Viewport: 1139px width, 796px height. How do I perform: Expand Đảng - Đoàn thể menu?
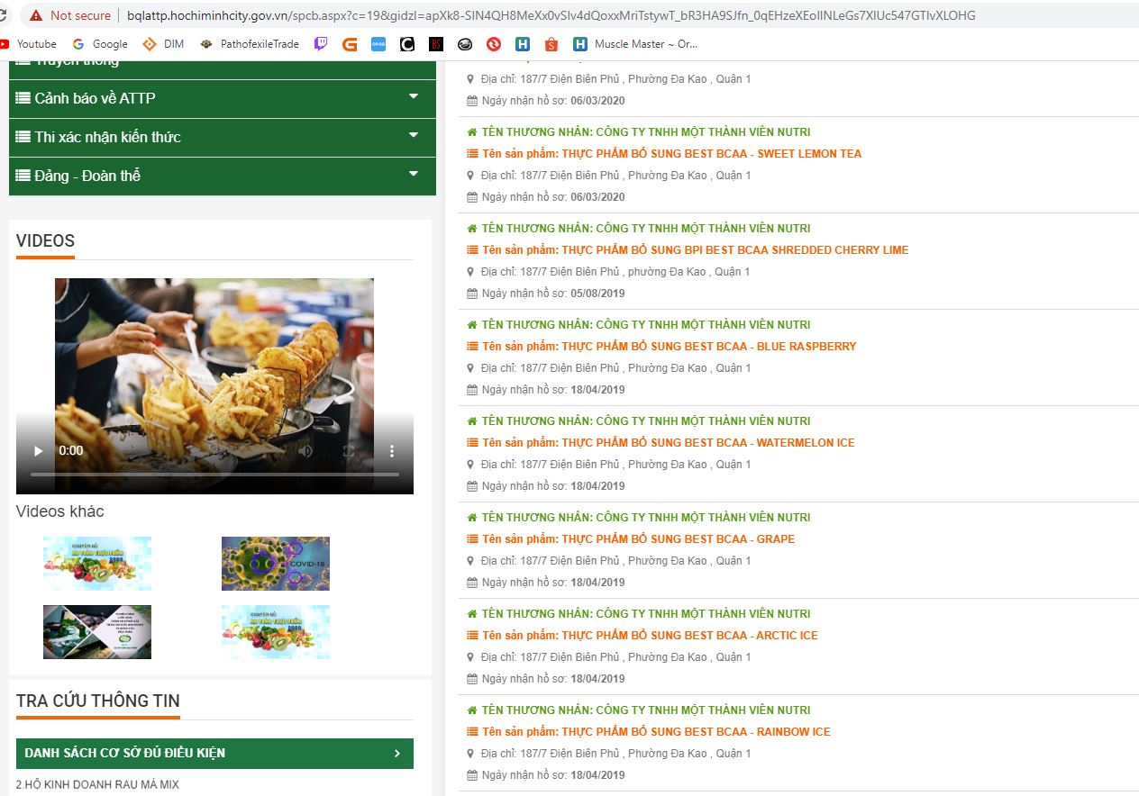click(223, 176)
